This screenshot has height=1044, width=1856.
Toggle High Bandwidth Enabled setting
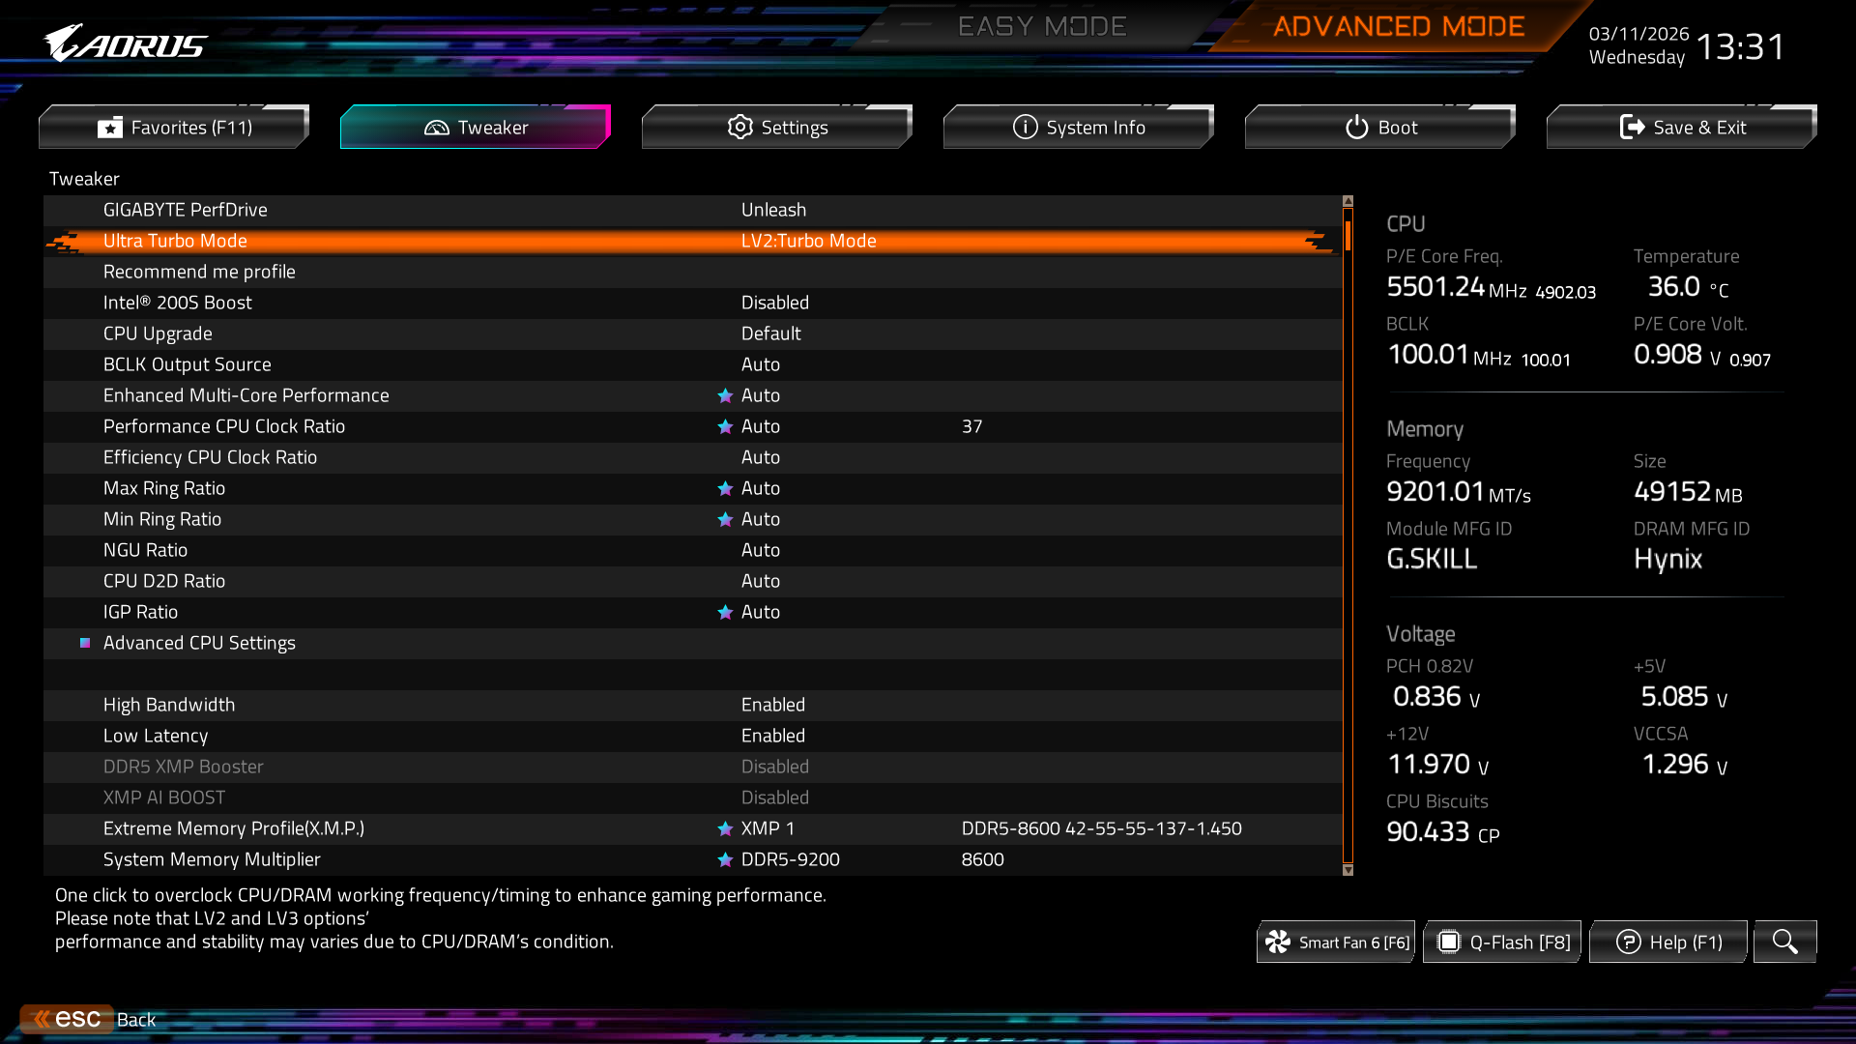click(772, 706)
